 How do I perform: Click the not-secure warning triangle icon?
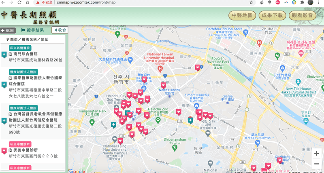coord(38,2)
